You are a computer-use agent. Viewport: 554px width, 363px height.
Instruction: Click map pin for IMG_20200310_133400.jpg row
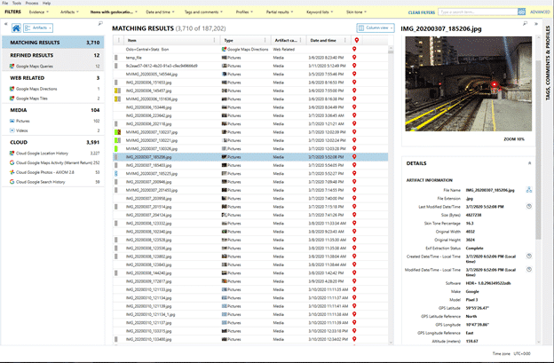(354, 339)
